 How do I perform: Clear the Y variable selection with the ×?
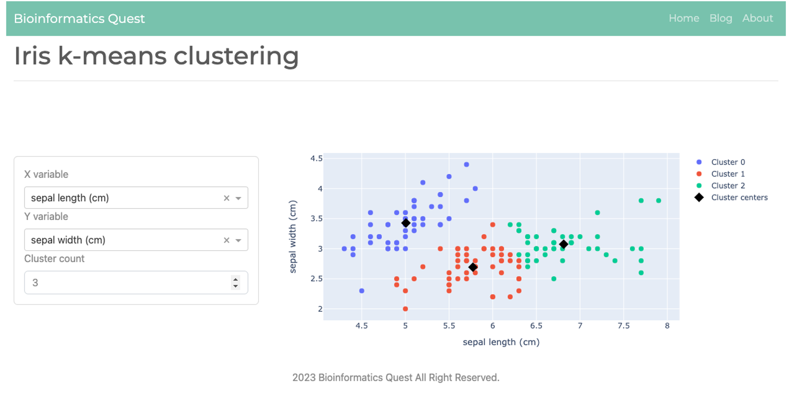click(226, 240)
